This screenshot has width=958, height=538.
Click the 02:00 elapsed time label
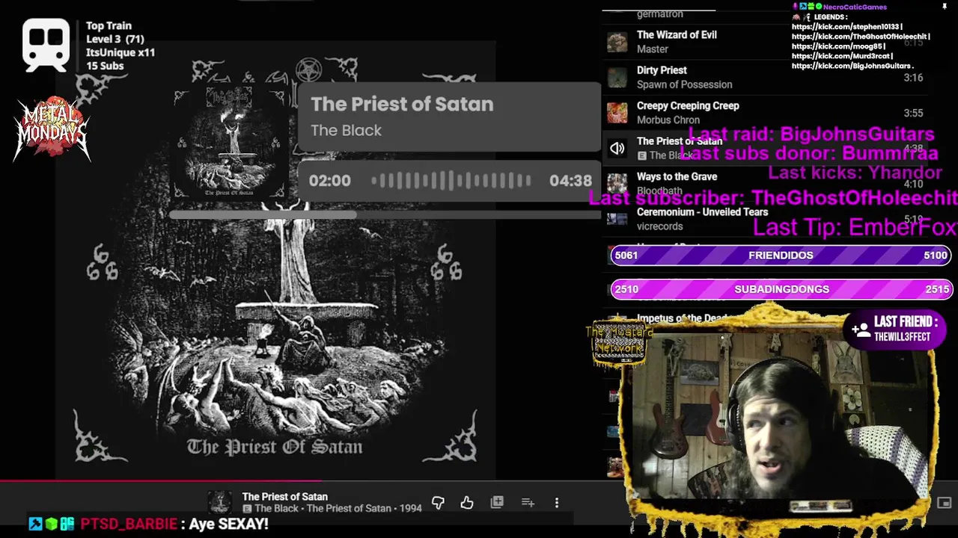(x=329, y=181)
